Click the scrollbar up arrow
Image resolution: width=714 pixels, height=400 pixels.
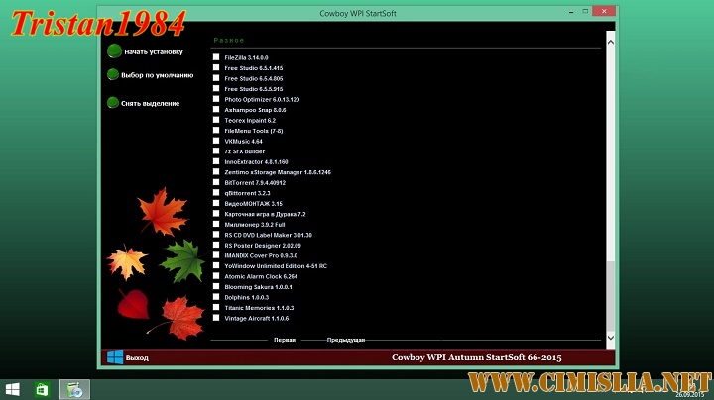point(611,42)
